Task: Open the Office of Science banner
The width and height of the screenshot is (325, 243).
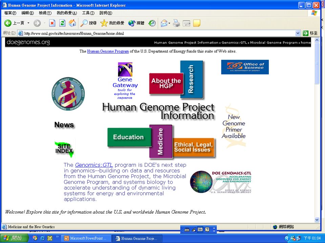Action: 245,67
